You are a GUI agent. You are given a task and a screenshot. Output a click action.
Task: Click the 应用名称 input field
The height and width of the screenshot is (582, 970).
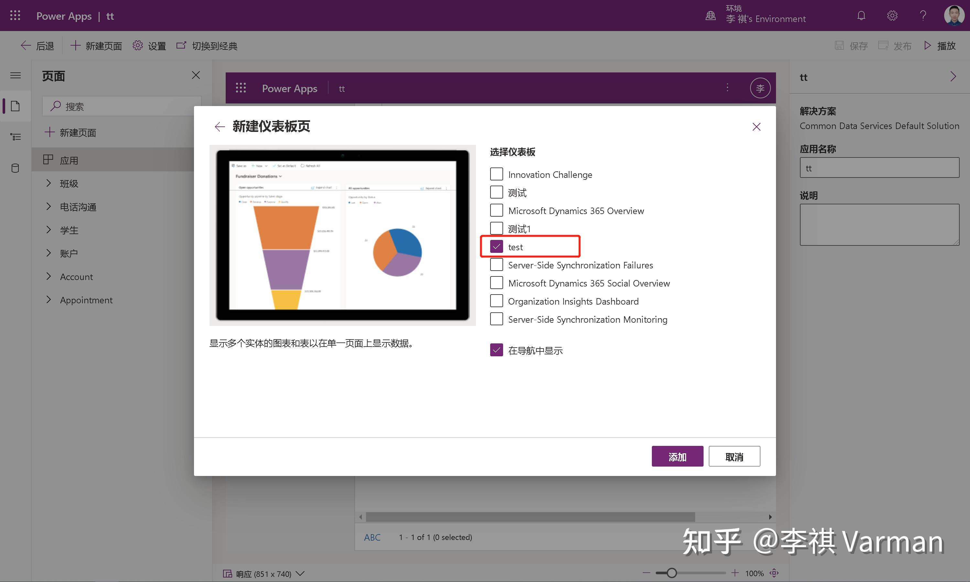click(x=879, y=168)
